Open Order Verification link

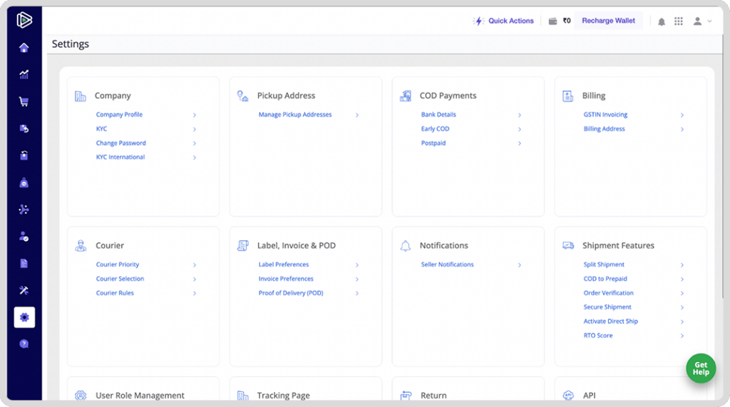tap(609, 293)
